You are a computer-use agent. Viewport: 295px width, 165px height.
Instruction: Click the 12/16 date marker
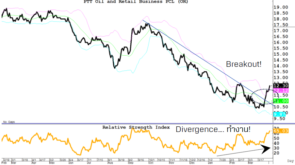point(201,160)
